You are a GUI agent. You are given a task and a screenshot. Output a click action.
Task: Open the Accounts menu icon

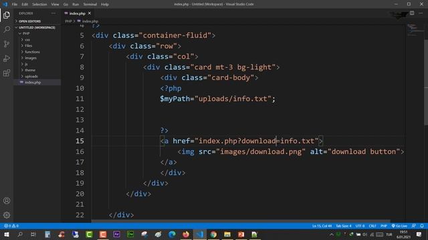pos(7,201)
